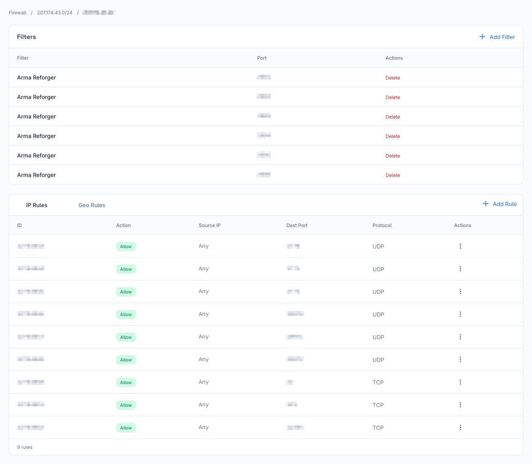Click the Allow badge of the first UDP rule
Image resolution: width=532 pixels, height=464 pixels.
coord(126,247)
